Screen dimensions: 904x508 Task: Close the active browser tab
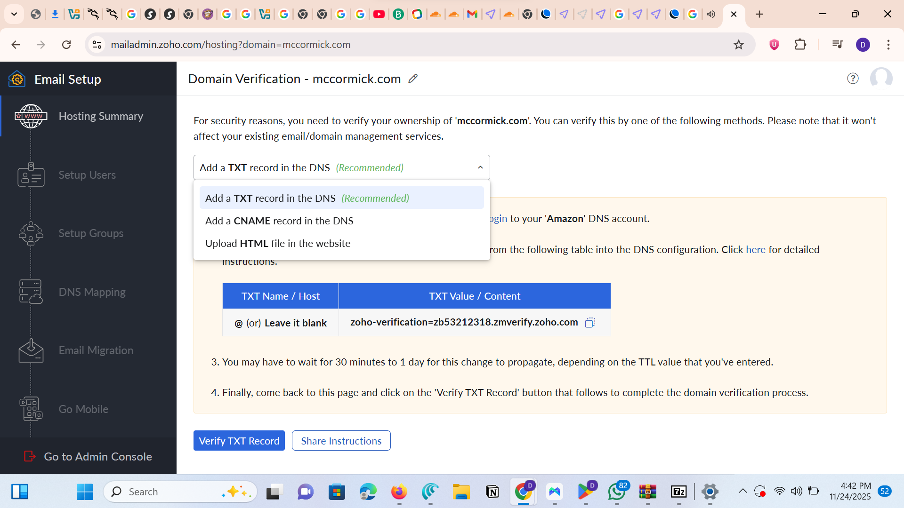click(x=734, y=14)
